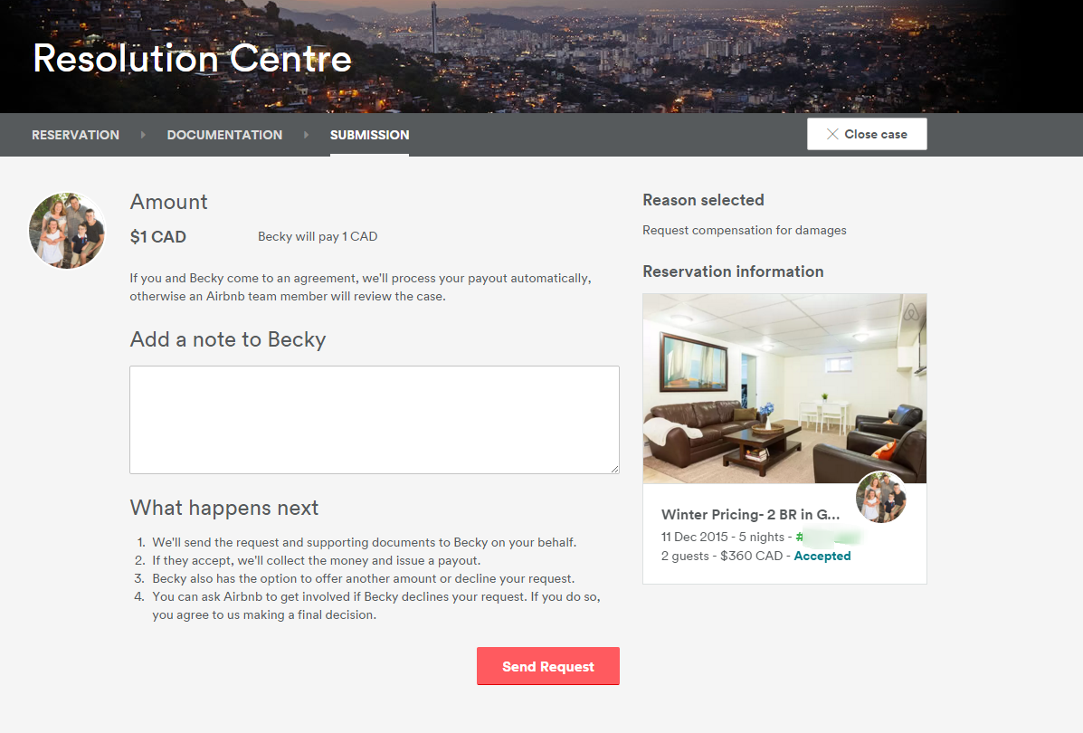This screenshot has width=1083, height=733.
Task: Select the Submission step tab
Action: click(x=369, y=135)
